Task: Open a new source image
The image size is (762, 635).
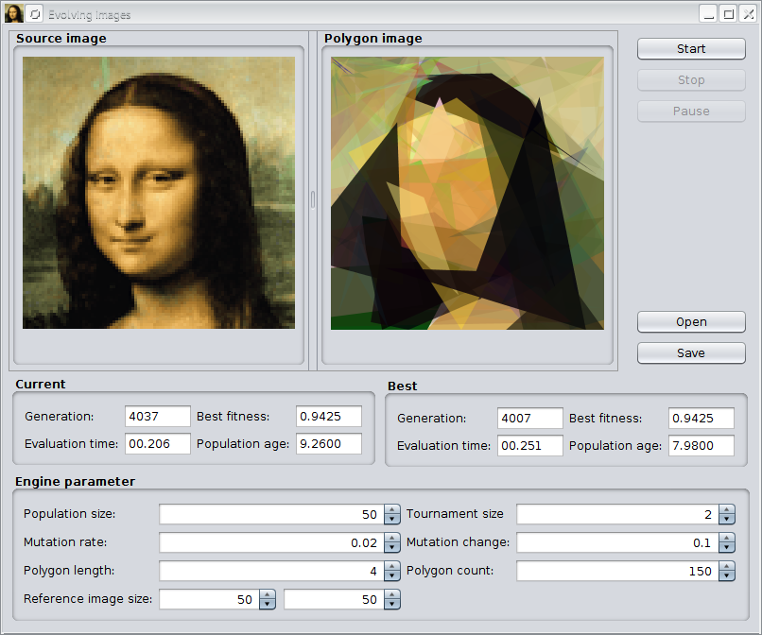Action: (x=690, y=321)
